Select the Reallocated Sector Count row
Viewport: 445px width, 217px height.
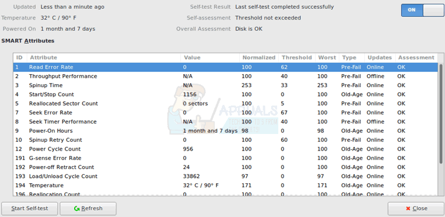click(x=225, y=104)
